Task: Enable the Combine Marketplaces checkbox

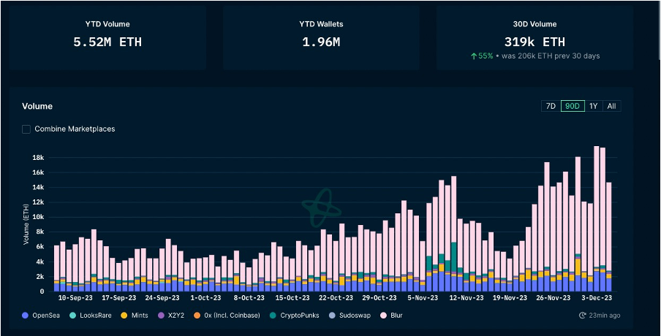Action: (x=26, y=129)
